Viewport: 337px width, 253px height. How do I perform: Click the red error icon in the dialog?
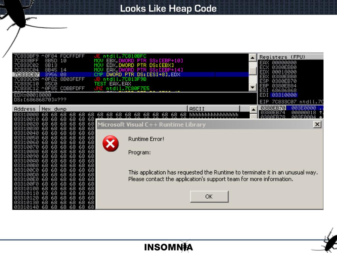pos(111,144)
